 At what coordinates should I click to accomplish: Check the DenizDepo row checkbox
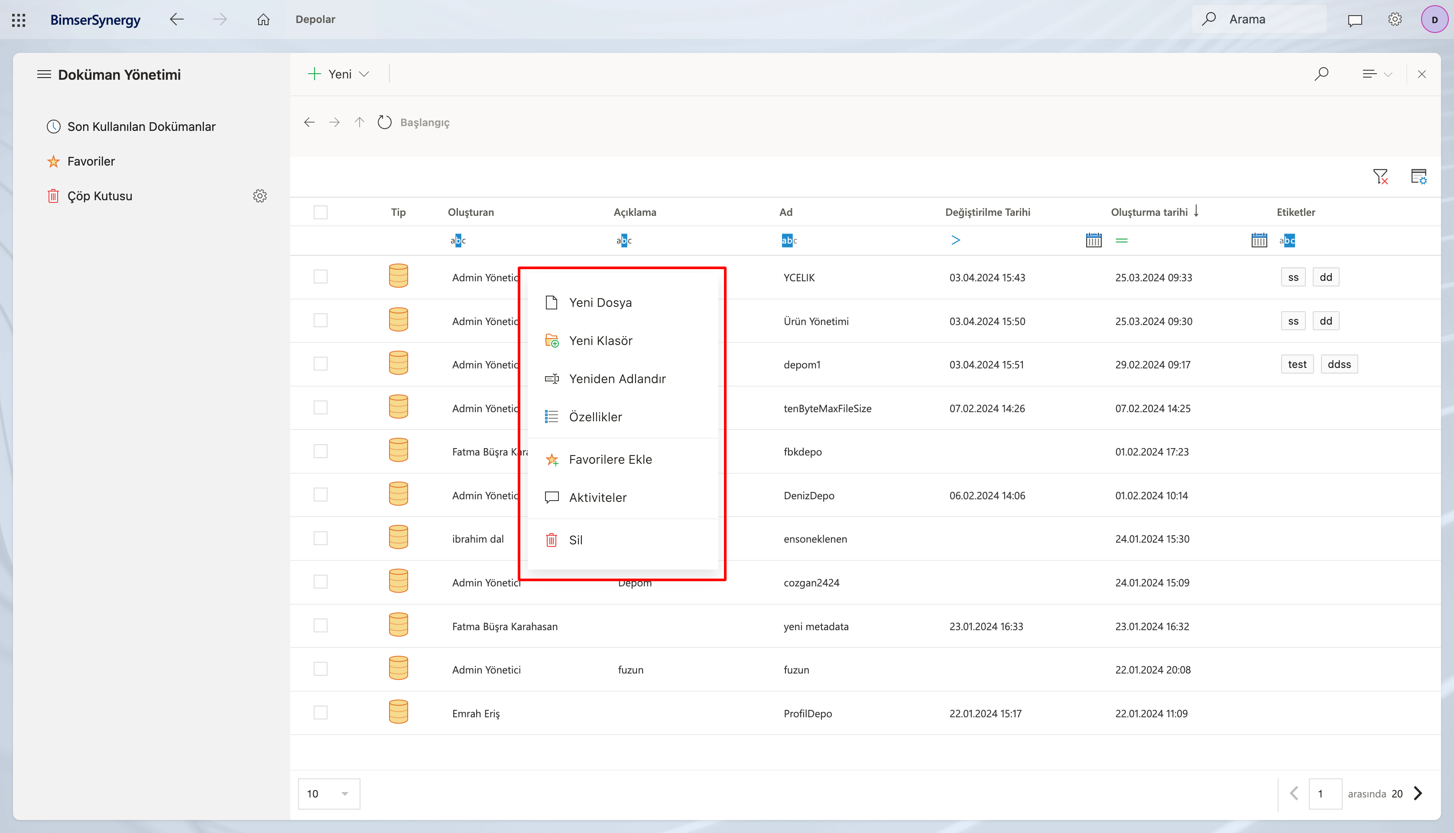tap(320, 495)
